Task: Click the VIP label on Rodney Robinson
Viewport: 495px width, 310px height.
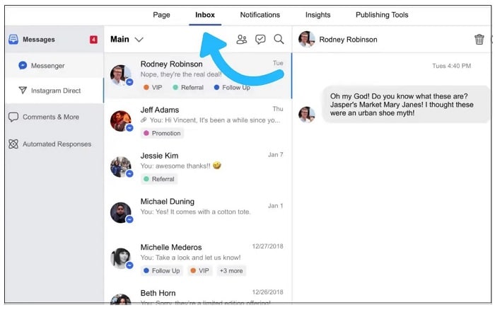Action: [153, 88]
